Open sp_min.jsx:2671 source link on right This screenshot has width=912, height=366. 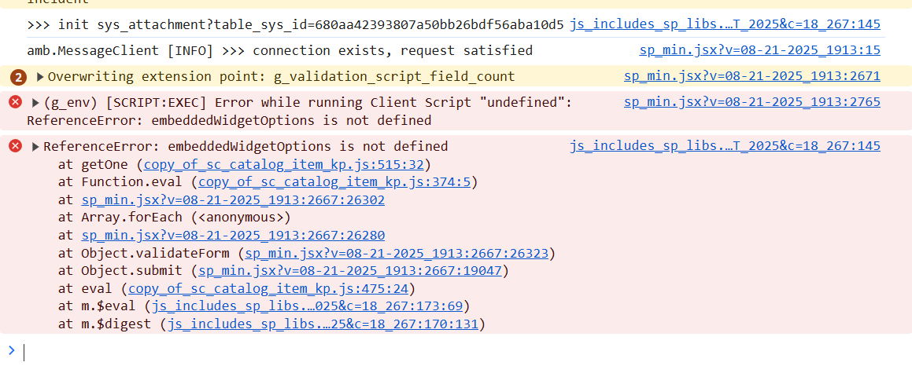tap(752, 76)
